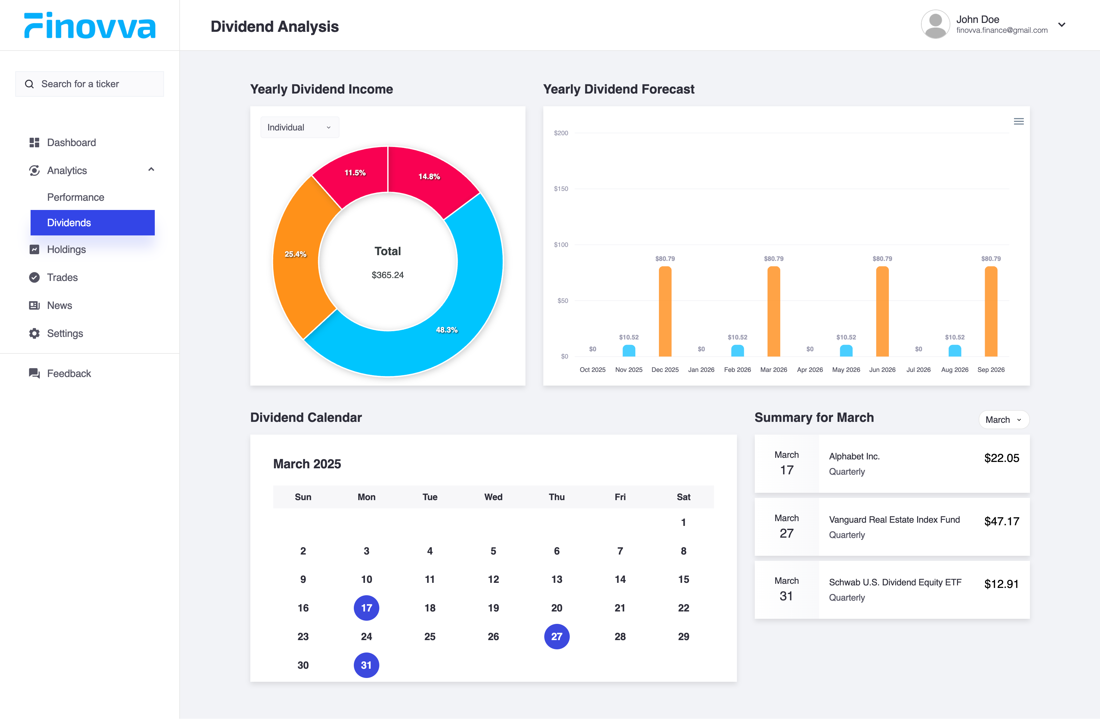Screen dimensions: 1100x719
Task: Select highlighted date 27 in calendar
Action: 556,636
